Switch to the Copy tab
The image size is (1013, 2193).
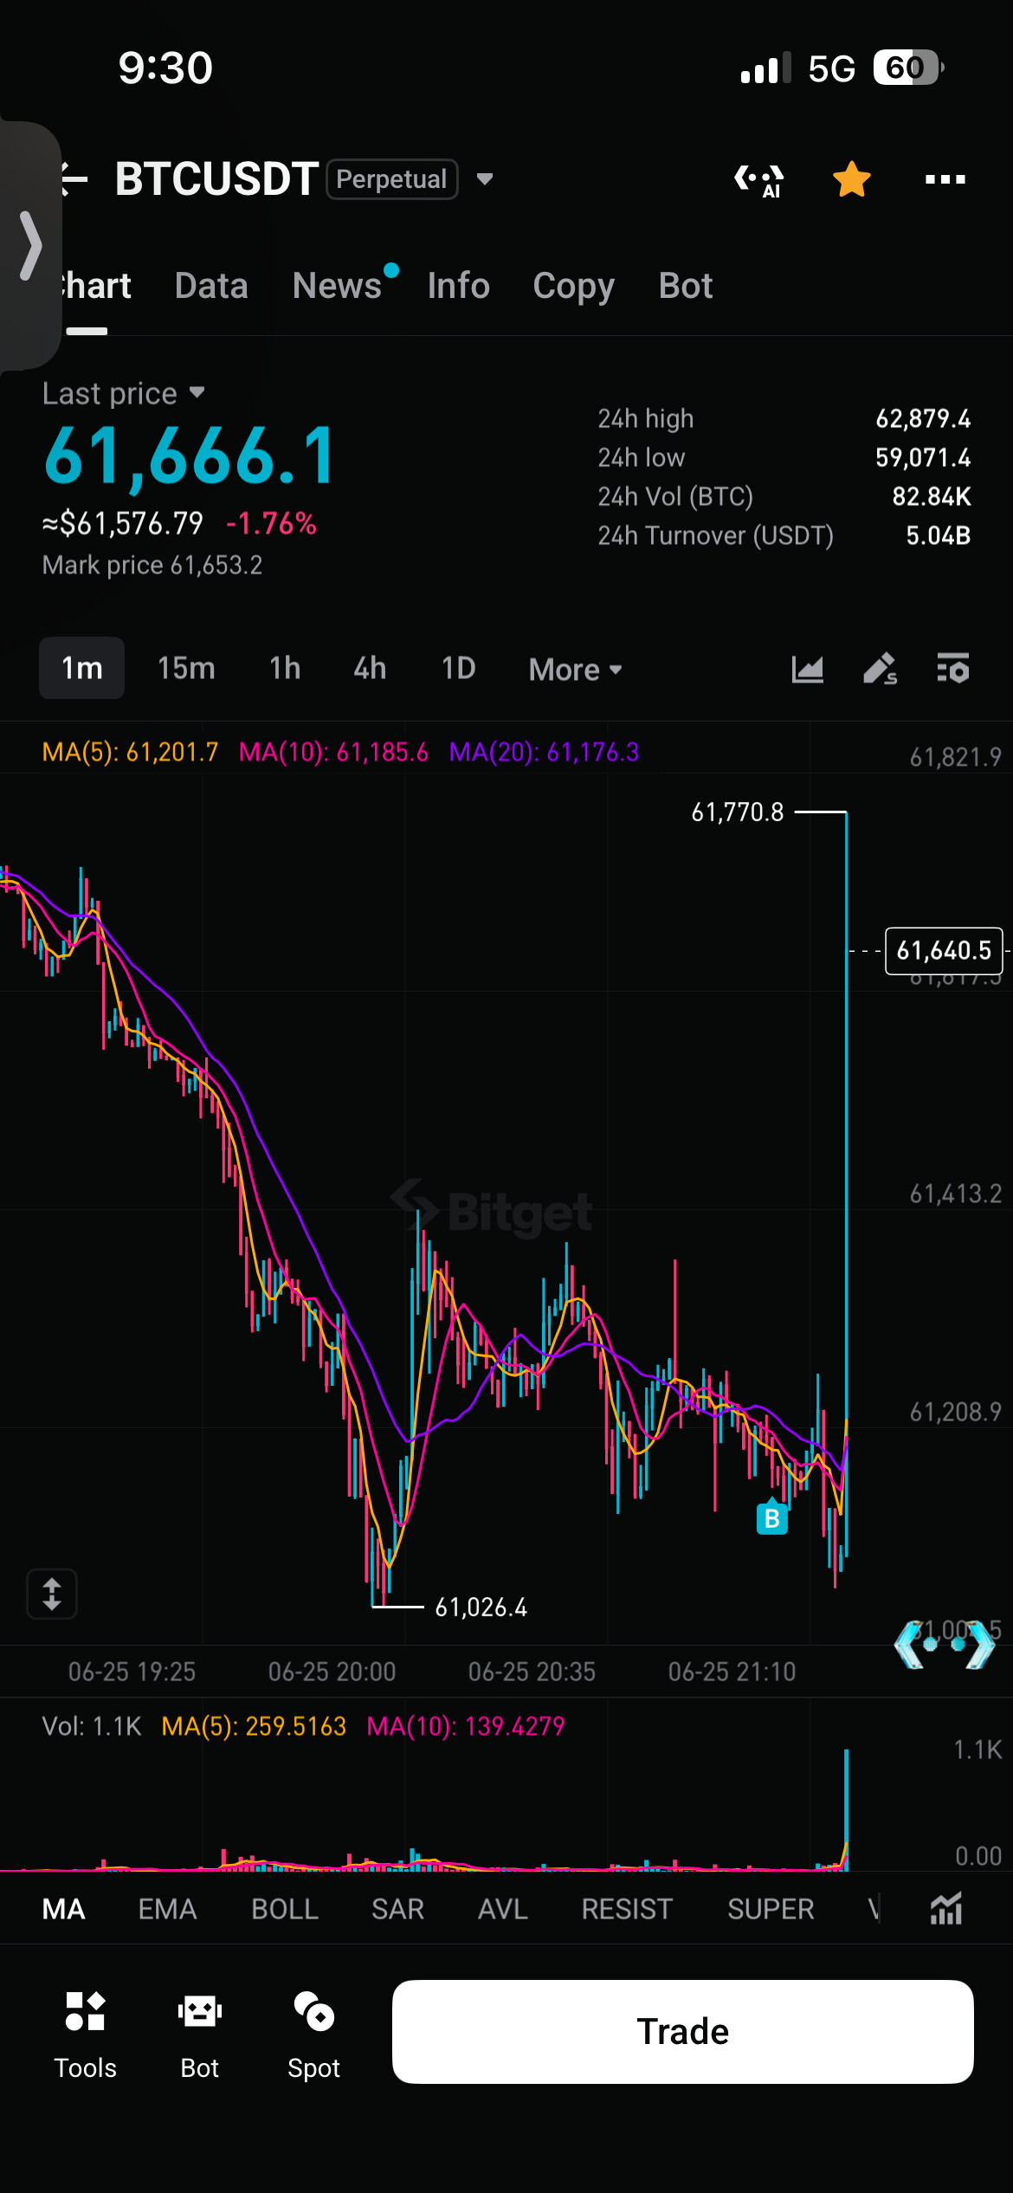pos(573,286)
